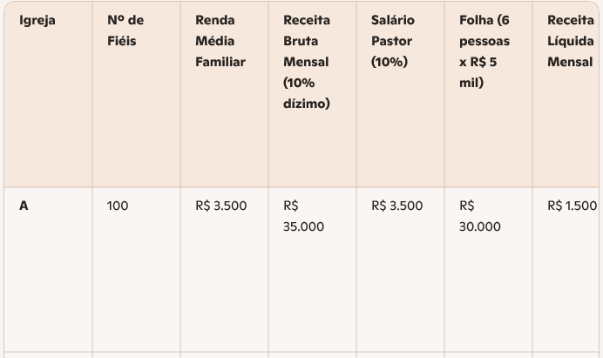This screenshot has width=603, height=358.
Task: Click the word Renda in the header
Action: (214, 20)
